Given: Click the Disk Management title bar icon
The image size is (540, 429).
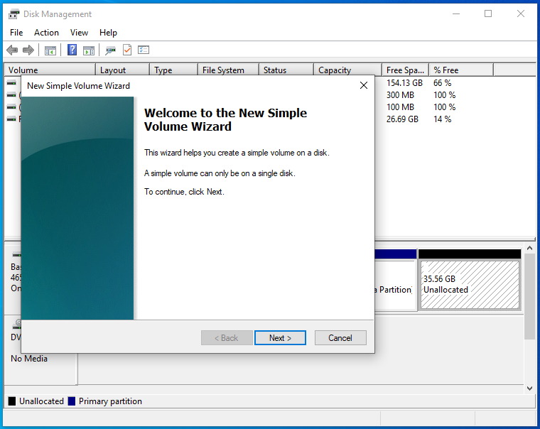Looking at the screenshot, I should click(14, 13).
